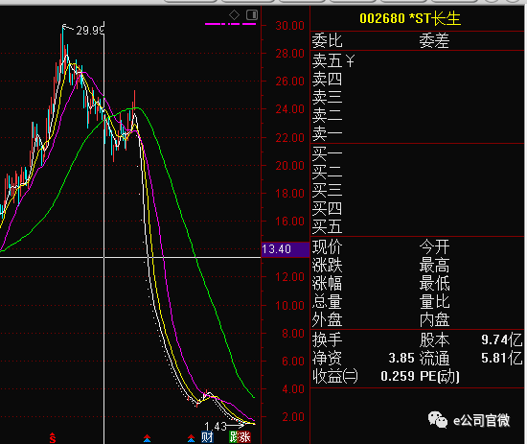
Task: Click the 换手 label
Action: [327, 340]
